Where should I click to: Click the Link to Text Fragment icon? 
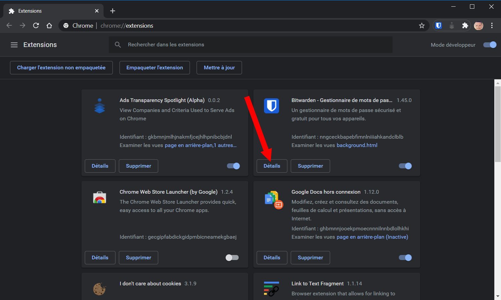point(271,289)
